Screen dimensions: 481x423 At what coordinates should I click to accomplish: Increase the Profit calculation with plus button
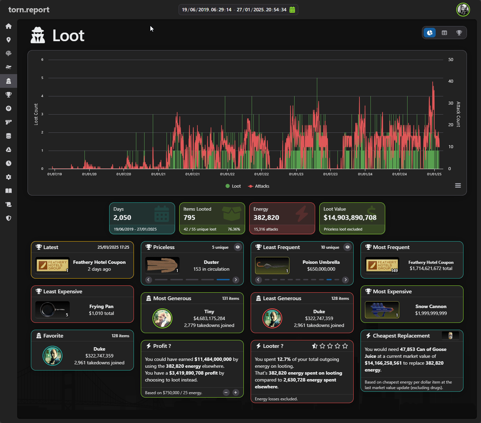coord(236,392)
